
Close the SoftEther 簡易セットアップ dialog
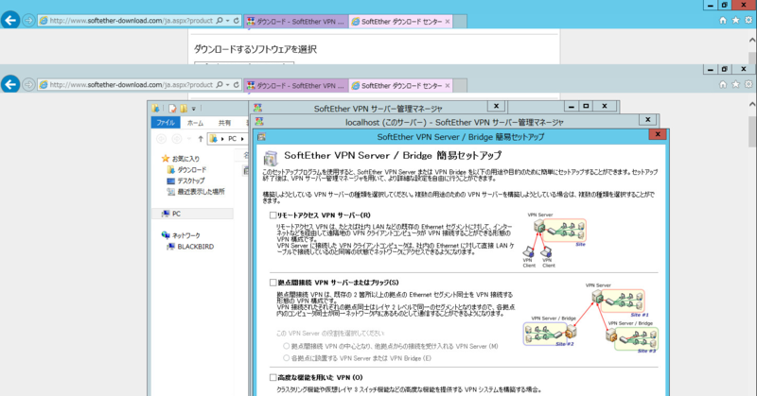(x=658, y=134)
